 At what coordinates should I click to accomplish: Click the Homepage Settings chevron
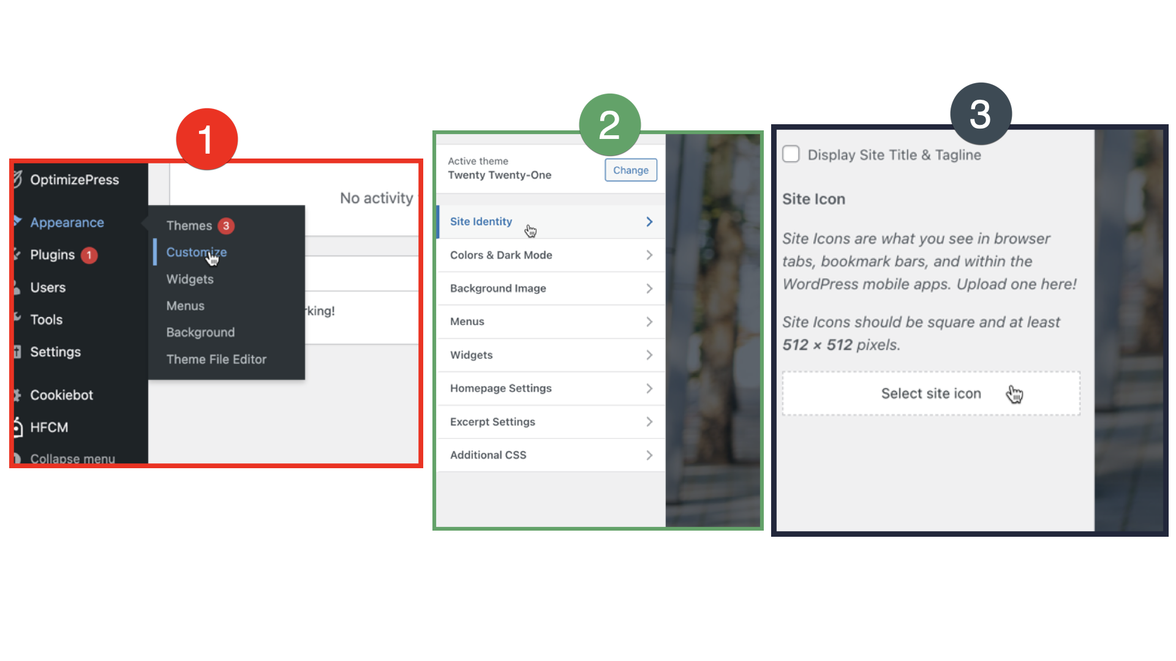click(x=649, y=389)
